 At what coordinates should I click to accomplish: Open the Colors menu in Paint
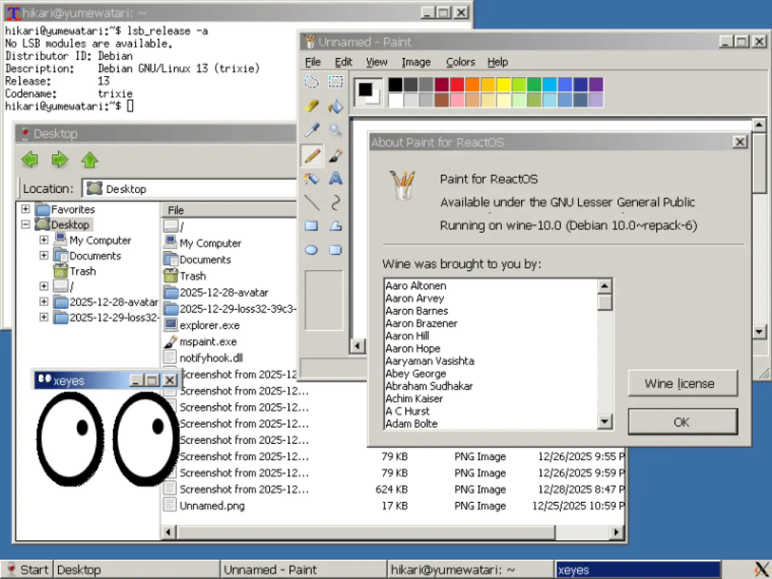460,62
